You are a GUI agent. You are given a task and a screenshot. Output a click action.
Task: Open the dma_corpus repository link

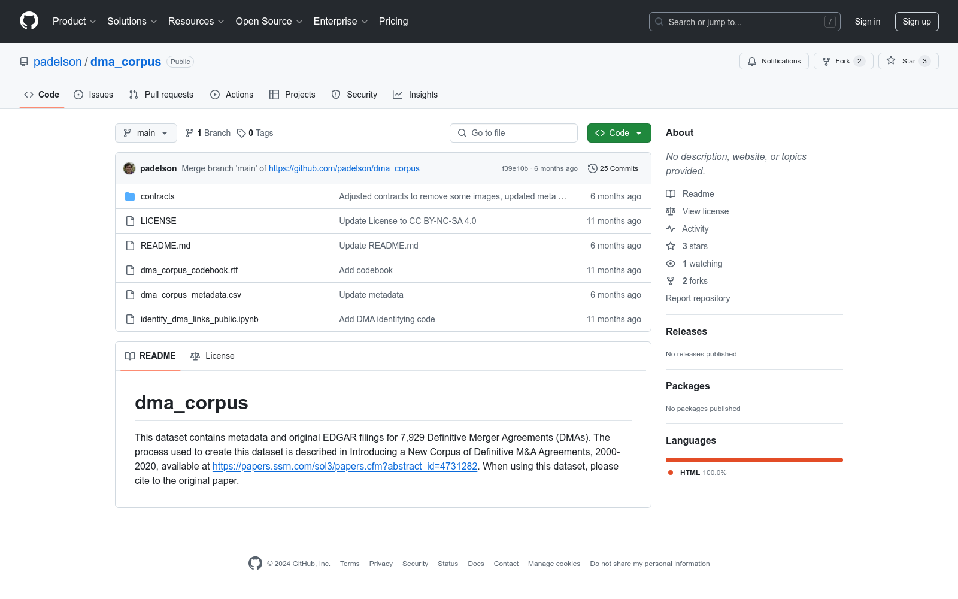click(x=126, y=62)
